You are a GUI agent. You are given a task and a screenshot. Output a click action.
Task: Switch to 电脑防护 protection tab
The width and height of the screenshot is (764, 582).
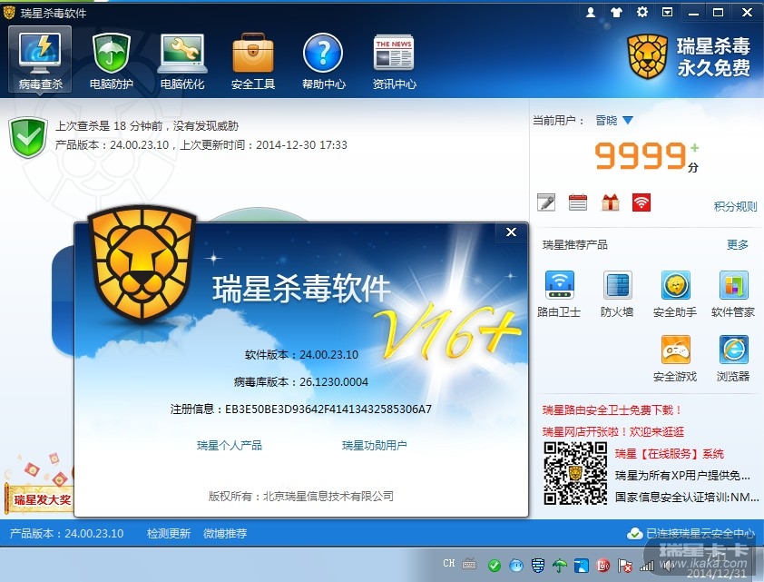pos(111,60)
